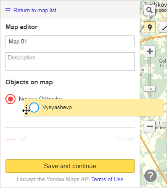
Task: Click the 1-2 line object entry
Action: click(x=70, y=140)
